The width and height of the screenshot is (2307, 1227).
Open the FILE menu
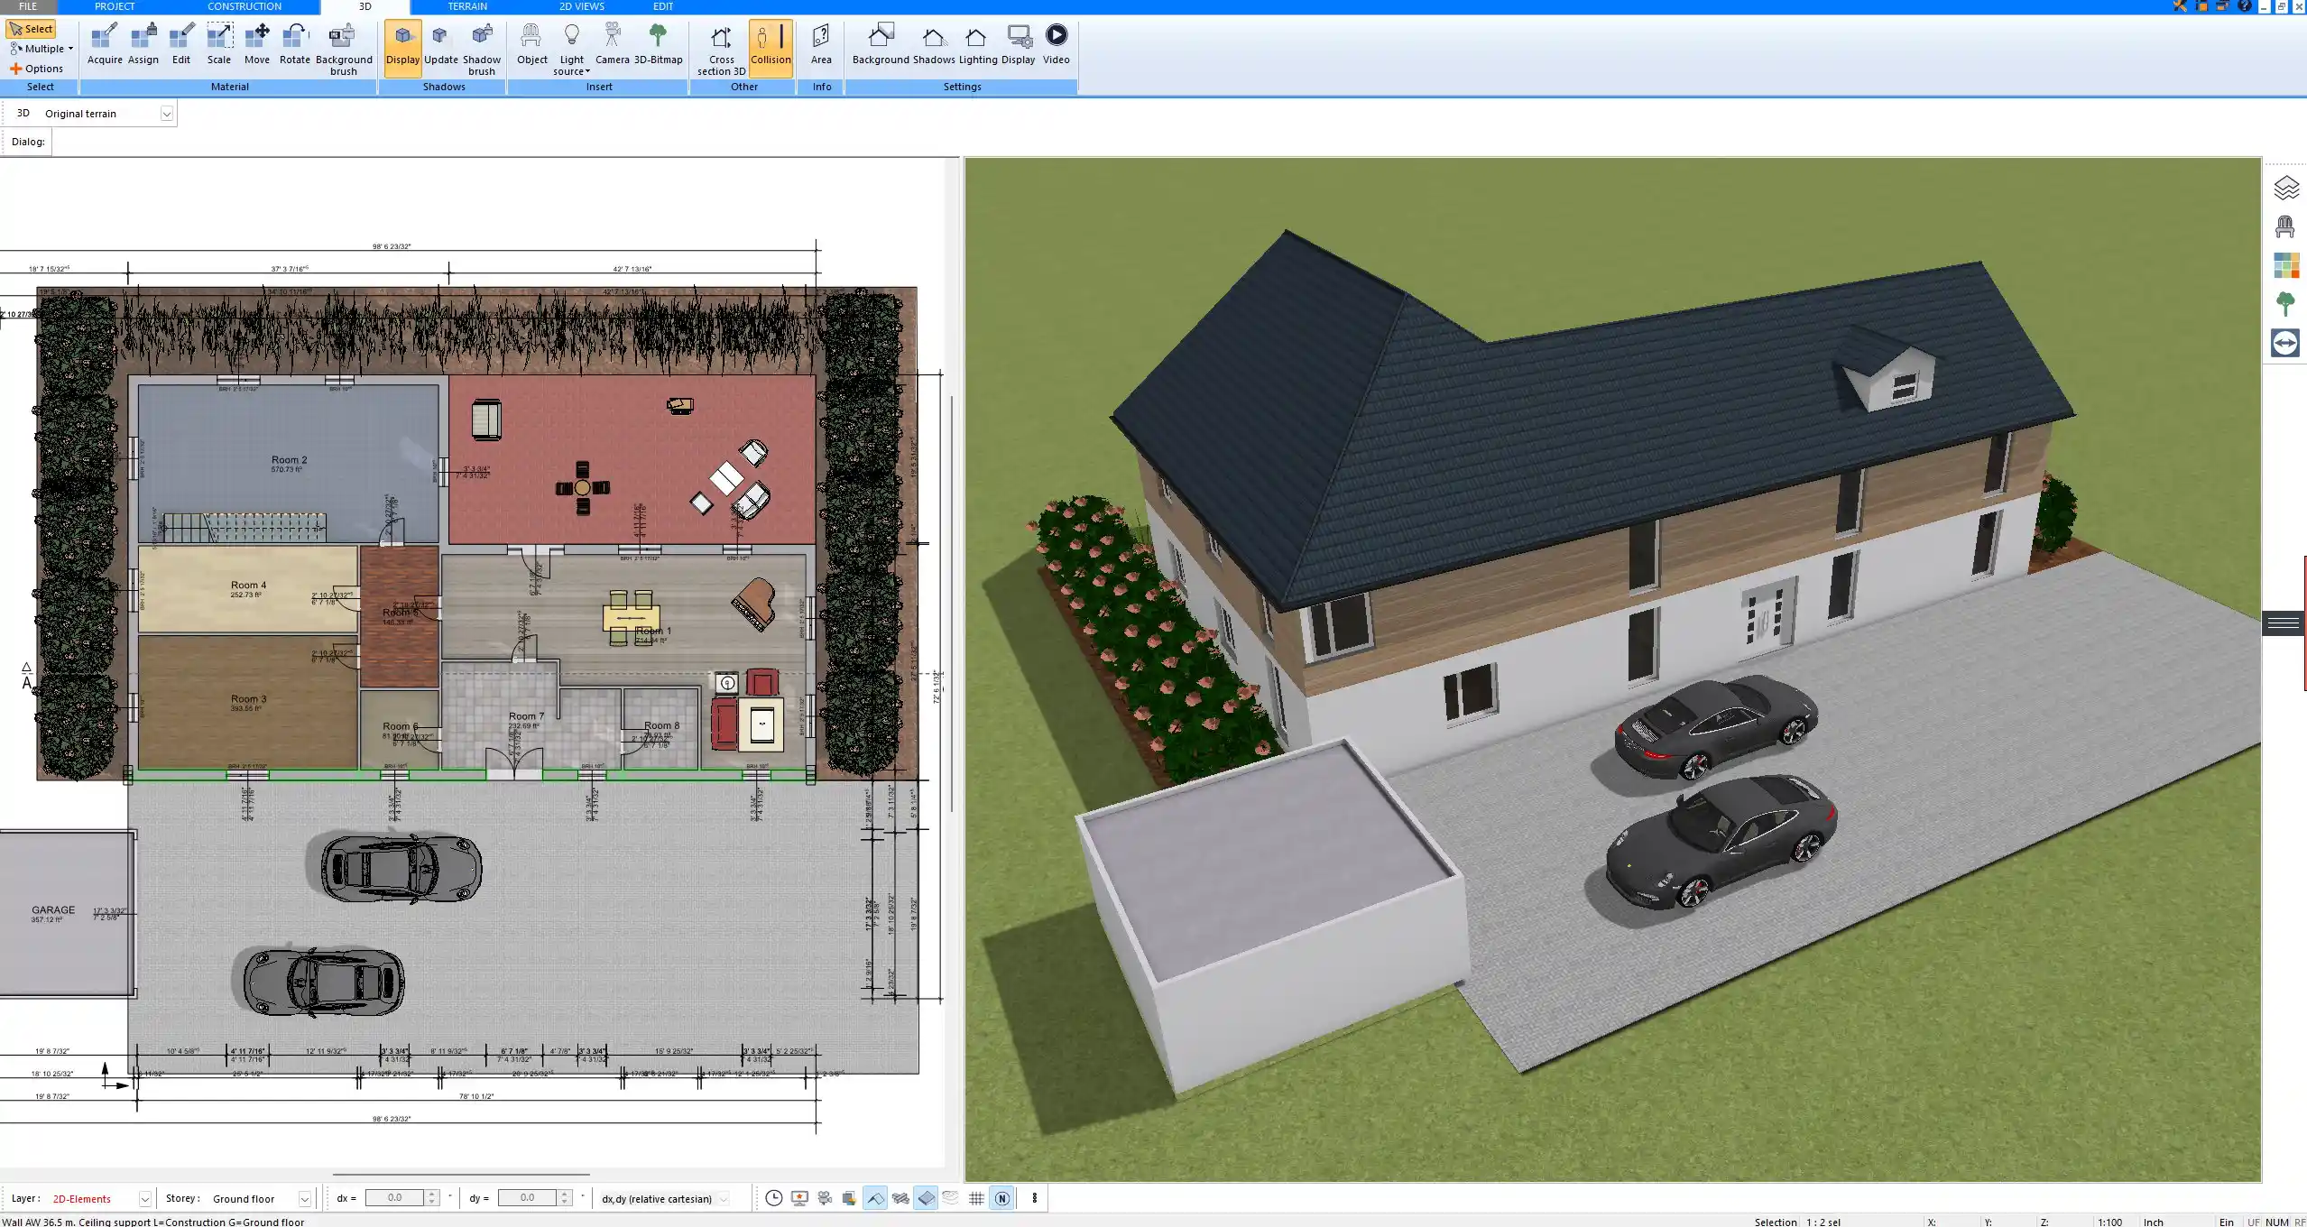(x=28, y=6)
